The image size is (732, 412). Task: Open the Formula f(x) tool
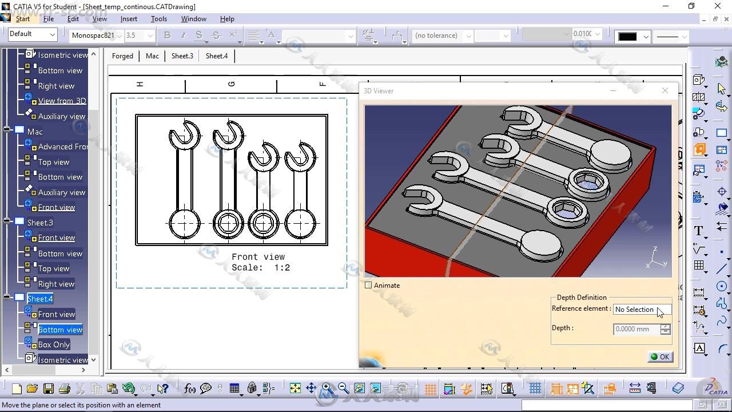tap(190, 389)
